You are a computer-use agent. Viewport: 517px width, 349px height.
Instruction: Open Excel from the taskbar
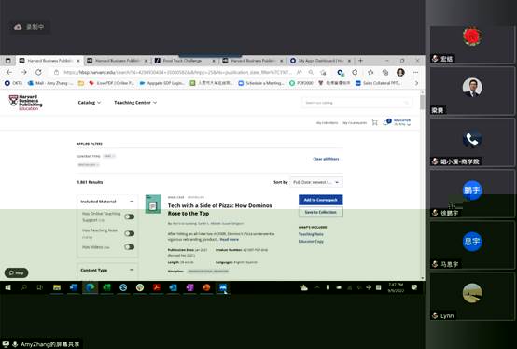(106, 287)
